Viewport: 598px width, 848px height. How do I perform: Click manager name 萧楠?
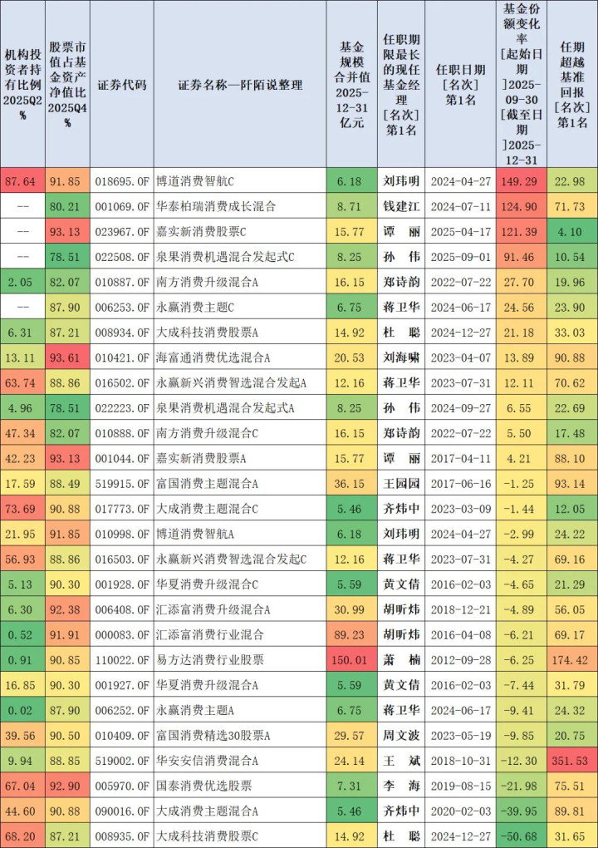(401, 660)
